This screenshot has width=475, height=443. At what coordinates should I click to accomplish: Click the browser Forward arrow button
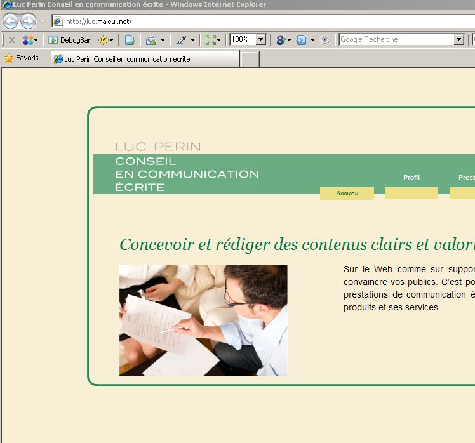(x=28, y=22)
